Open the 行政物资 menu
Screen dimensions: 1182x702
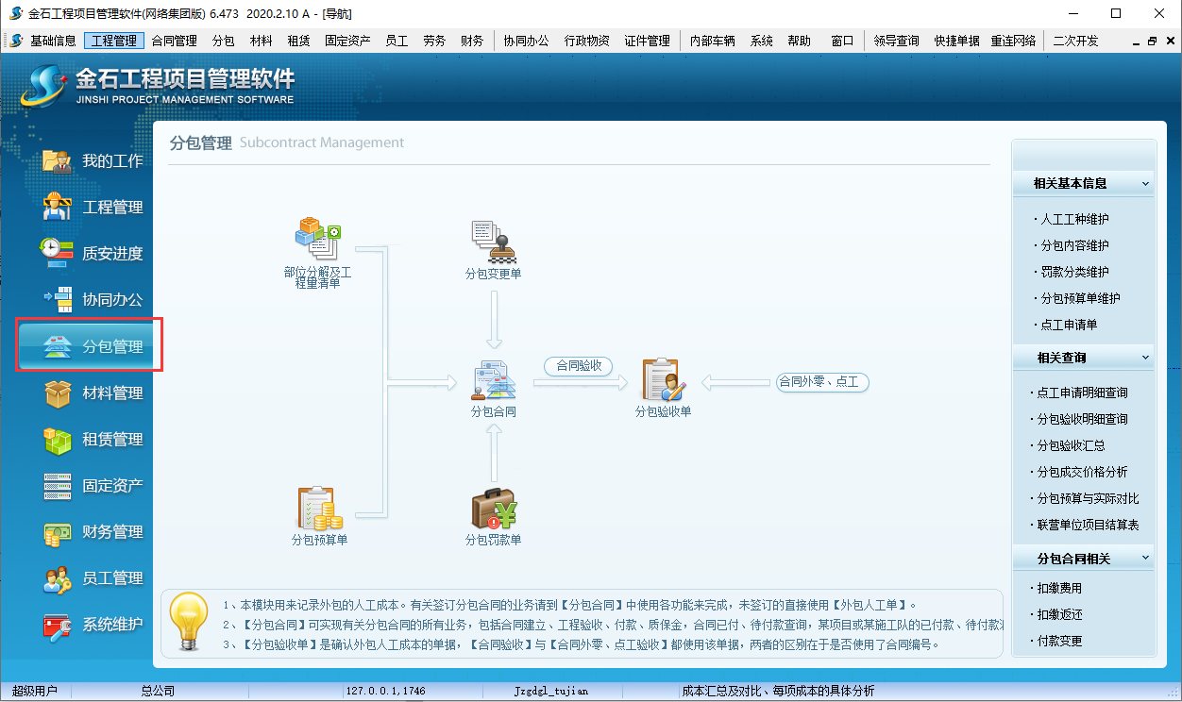click(587, 41)
